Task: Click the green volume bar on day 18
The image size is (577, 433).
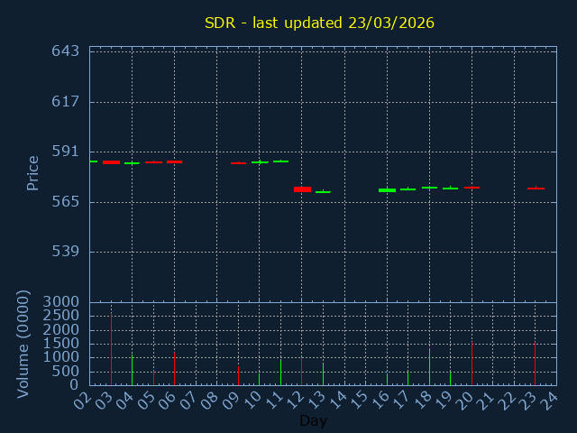Action: (x=429, y=367)
